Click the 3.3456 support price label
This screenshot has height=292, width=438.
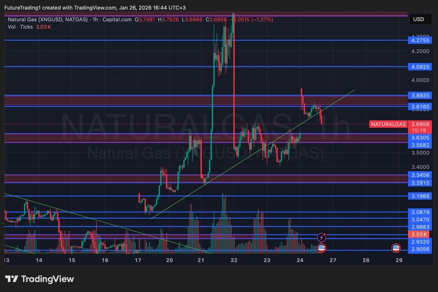[421, 175]
